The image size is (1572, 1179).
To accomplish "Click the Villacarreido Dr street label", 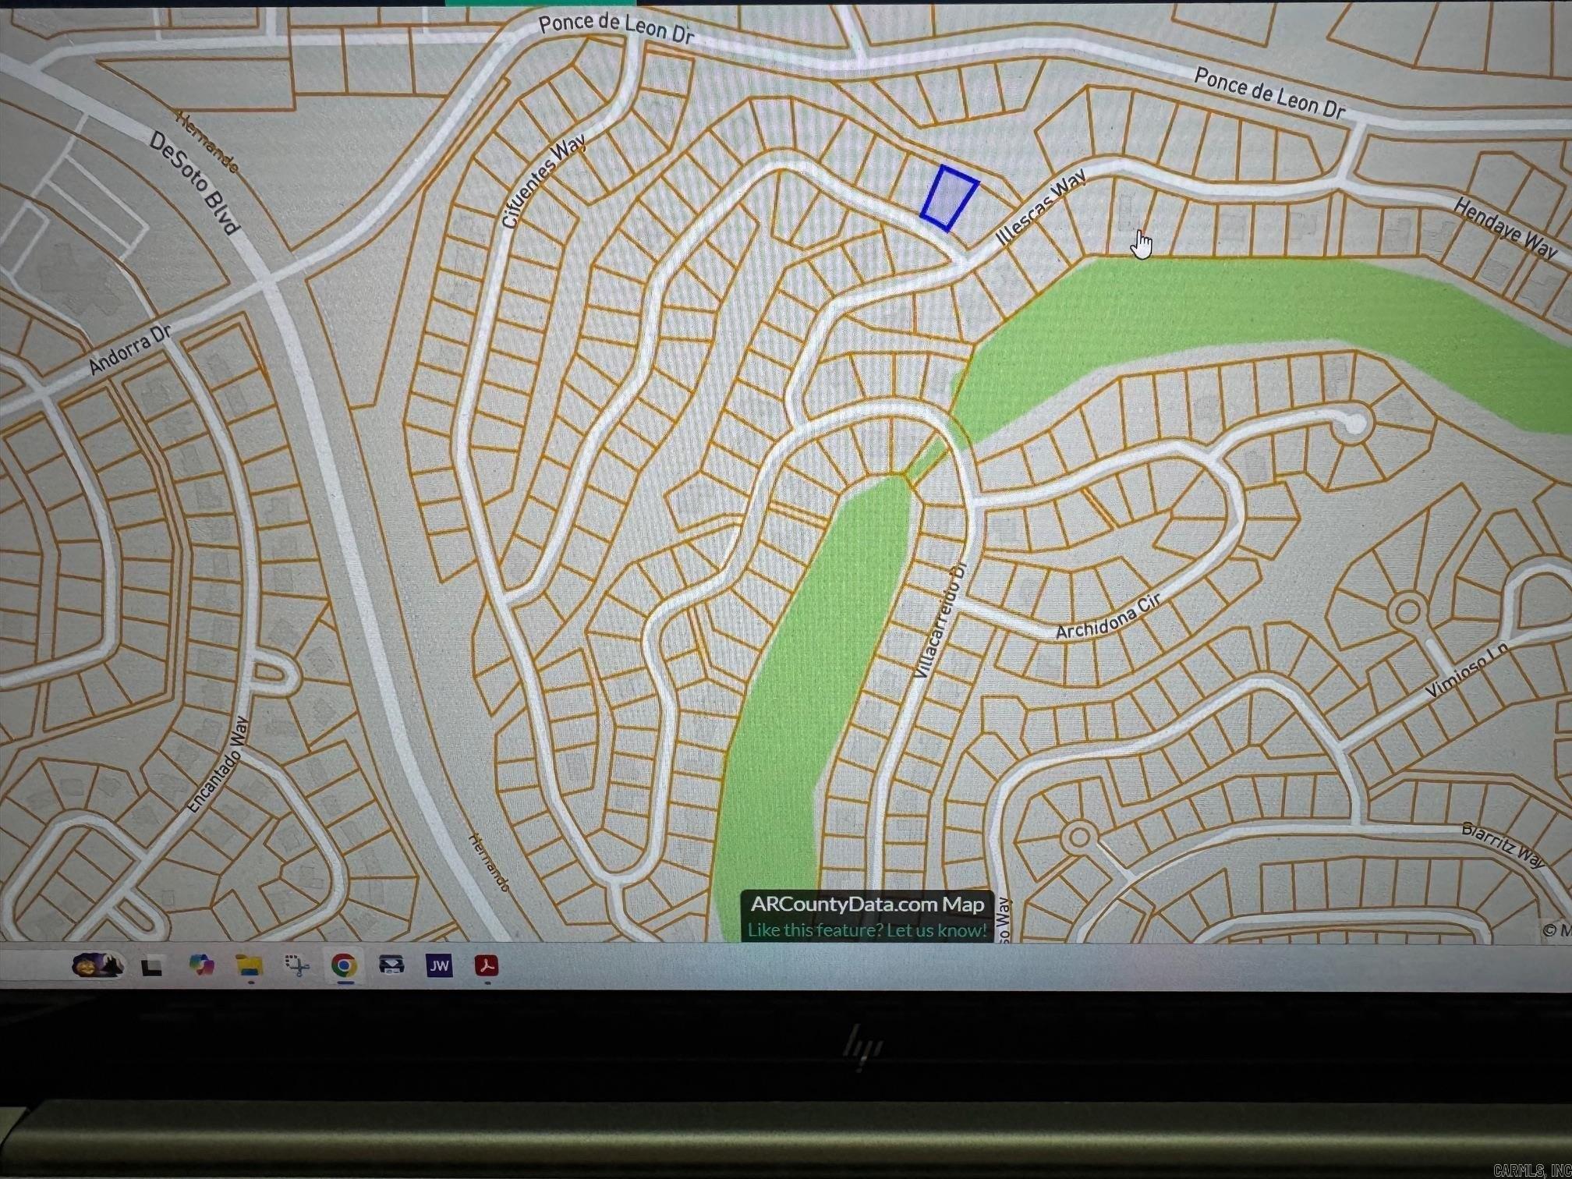I will click(940, 621).
